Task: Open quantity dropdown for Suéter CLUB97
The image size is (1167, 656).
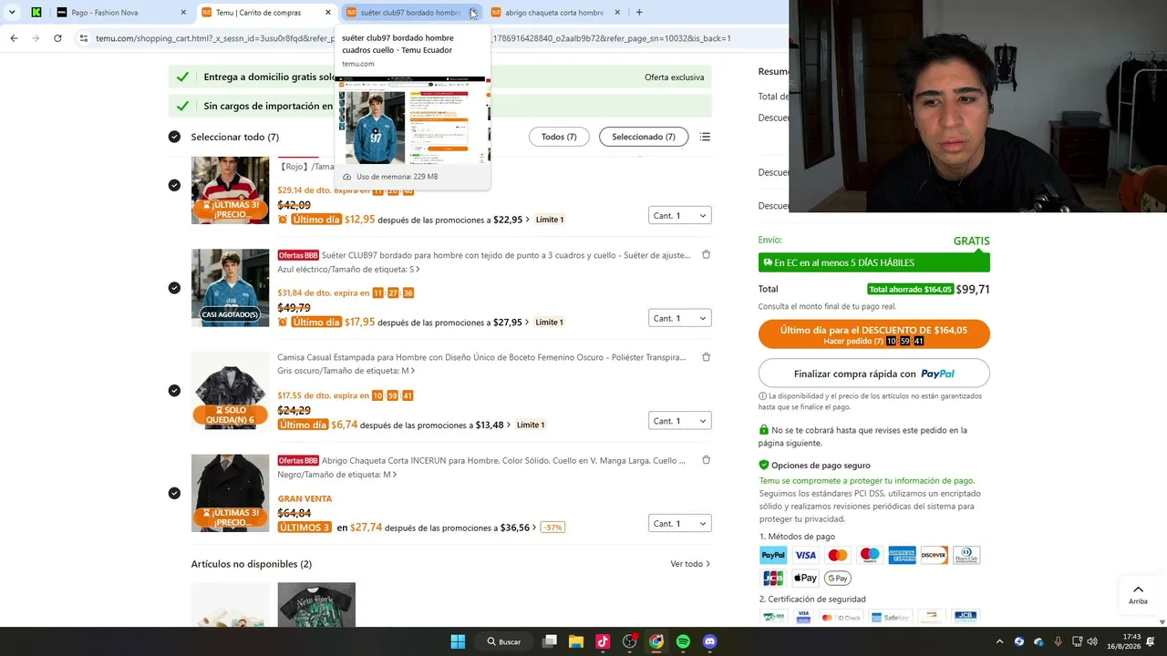Action: click(680, 318)
